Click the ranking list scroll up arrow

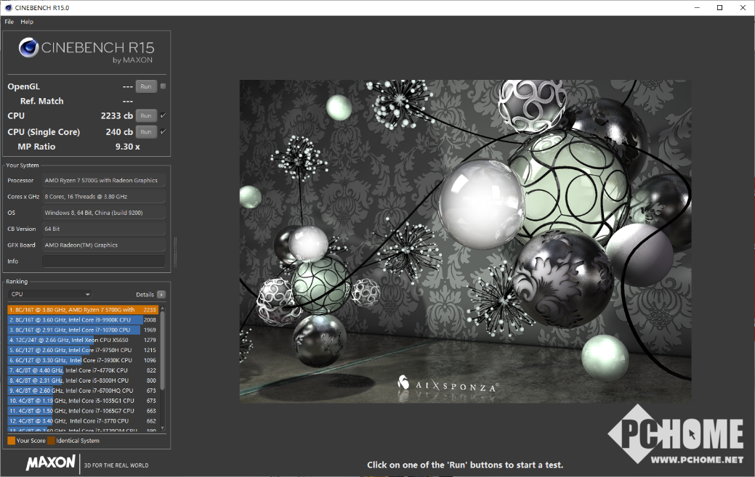coord(162,308)
